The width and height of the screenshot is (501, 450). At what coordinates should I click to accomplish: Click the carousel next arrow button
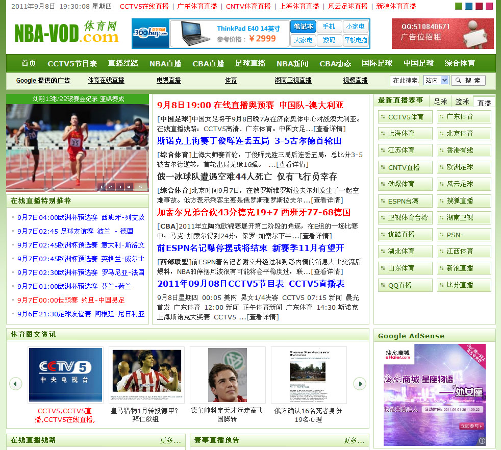click(x=360, y=384)
